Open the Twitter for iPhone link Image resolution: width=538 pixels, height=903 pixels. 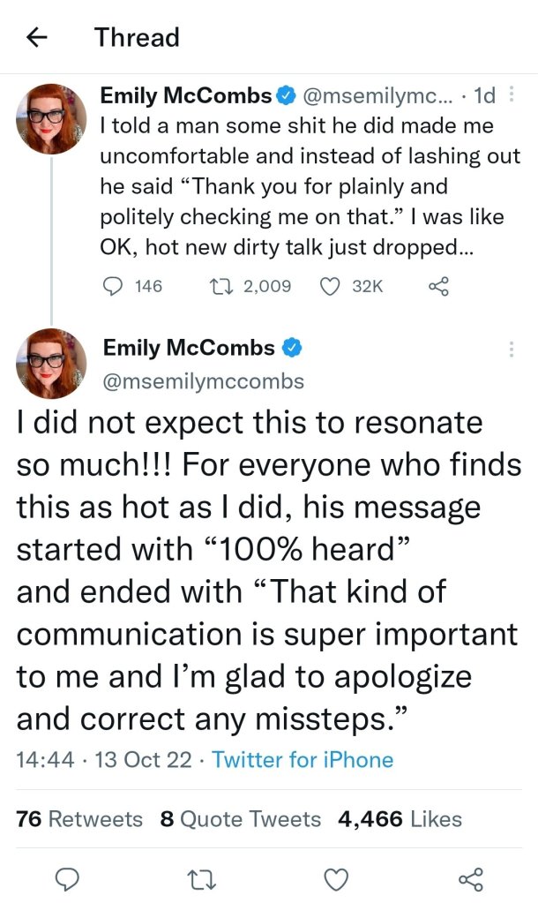(303, 759)
